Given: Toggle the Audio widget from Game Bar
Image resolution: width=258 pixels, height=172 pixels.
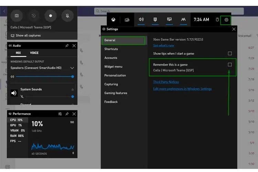Looking at the screenshot, I should point(141,20).
